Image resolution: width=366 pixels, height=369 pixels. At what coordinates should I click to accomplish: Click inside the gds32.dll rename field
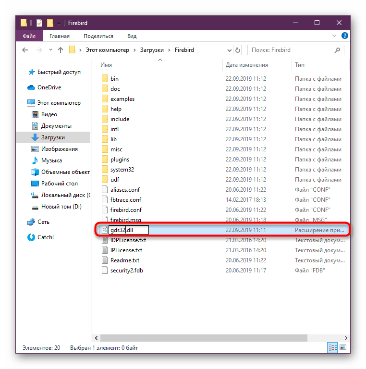click(129, 230)
